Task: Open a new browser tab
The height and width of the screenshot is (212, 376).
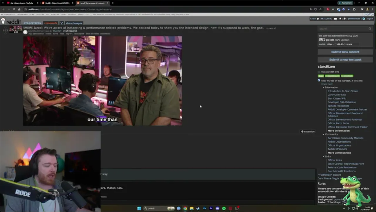Action: click(x=113, y=3)
